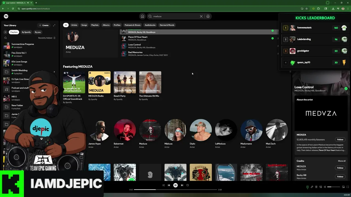Image resolution: width=351 pixels, height=197 pixels.
Task: Seek in the song progress bar
Action: (x=175, y=190)
